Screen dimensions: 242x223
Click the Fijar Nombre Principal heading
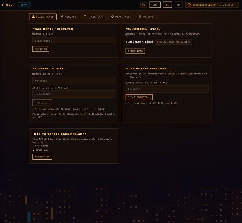tap(146, 69)
